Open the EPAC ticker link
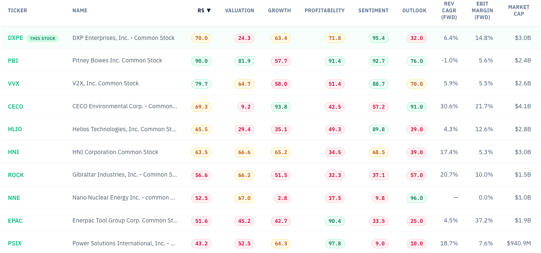 (15, 221)
